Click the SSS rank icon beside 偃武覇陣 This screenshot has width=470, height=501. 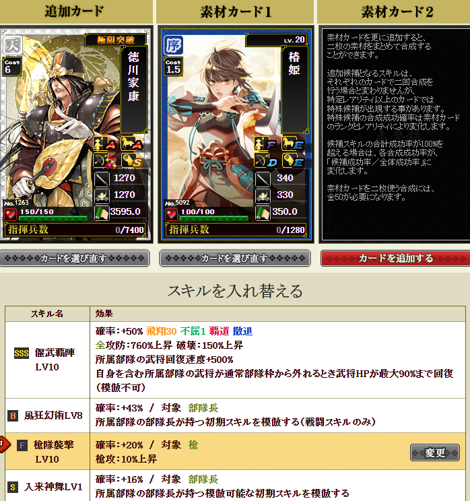(22, 353)
